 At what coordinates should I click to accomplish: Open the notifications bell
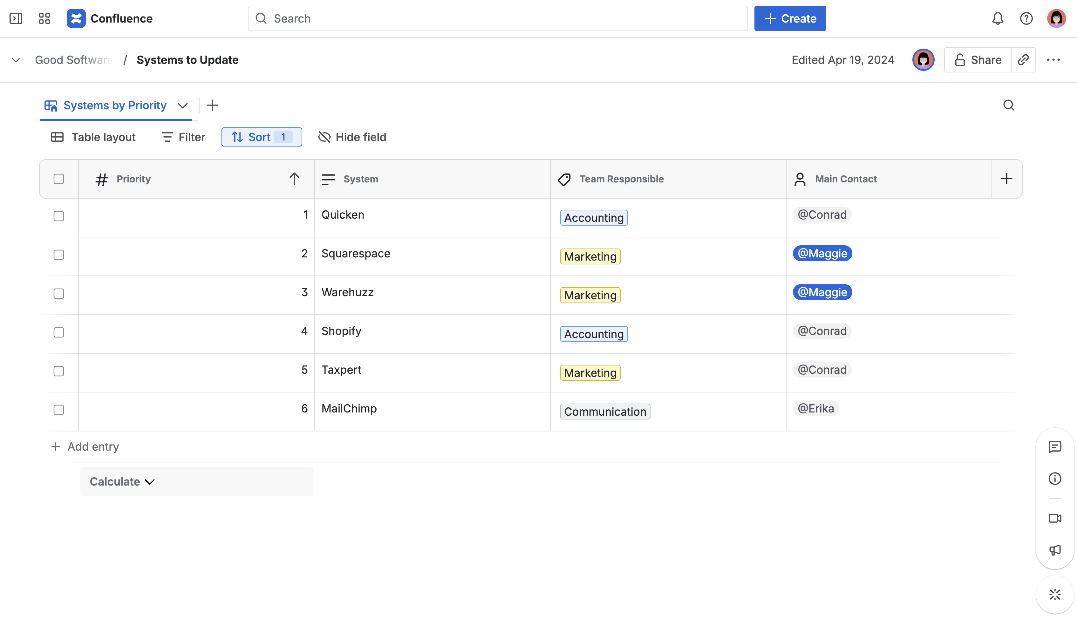click(998, 18)
